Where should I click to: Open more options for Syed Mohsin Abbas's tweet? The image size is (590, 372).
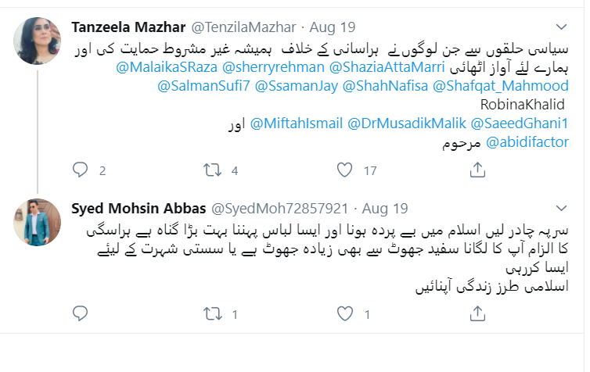[x=561, y=208]
